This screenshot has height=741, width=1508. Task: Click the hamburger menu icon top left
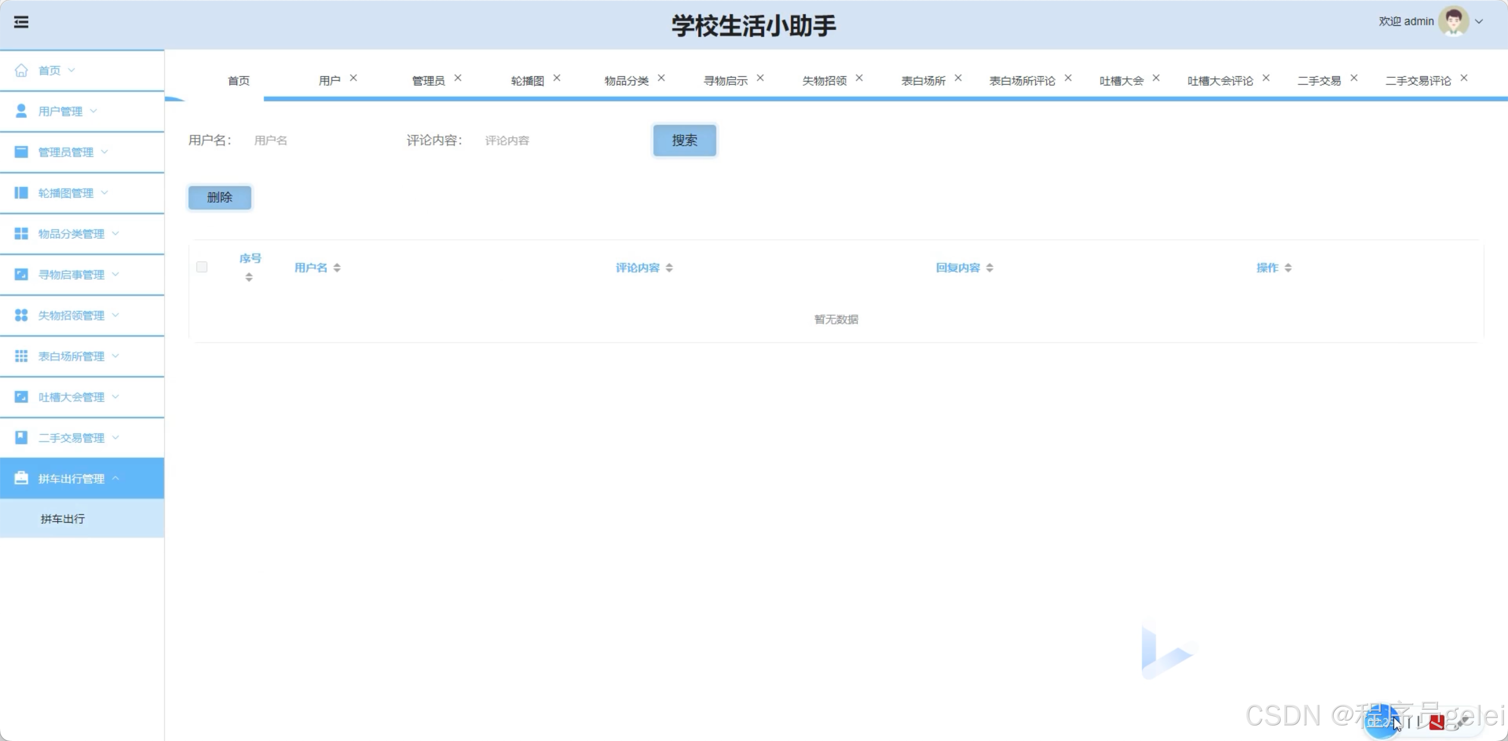[21, 21]
